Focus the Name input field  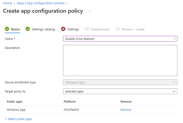click(x=117, y=39)
